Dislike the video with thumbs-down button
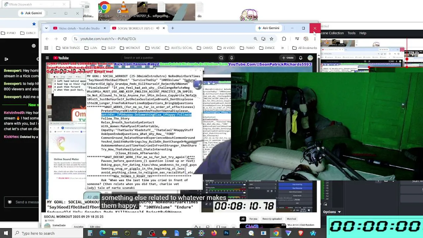The width and height of the screenshot is (423, 238). (208, 227)
